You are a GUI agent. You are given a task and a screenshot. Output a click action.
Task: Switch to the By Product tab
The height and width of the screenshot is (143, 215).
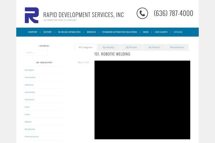pos(154,47)
